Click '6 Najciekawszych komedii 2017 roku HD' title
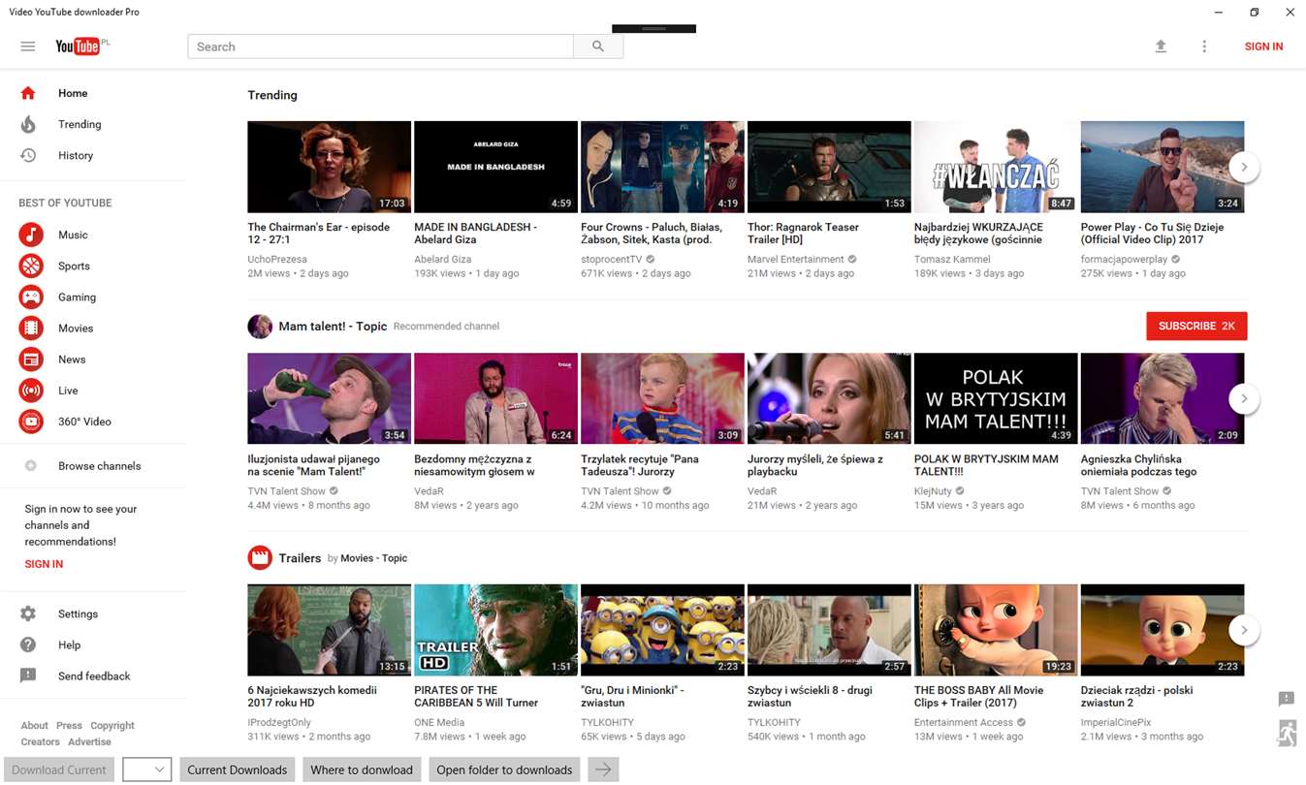This screenshot has width=1306, height=785. click(x=312, y=697)
